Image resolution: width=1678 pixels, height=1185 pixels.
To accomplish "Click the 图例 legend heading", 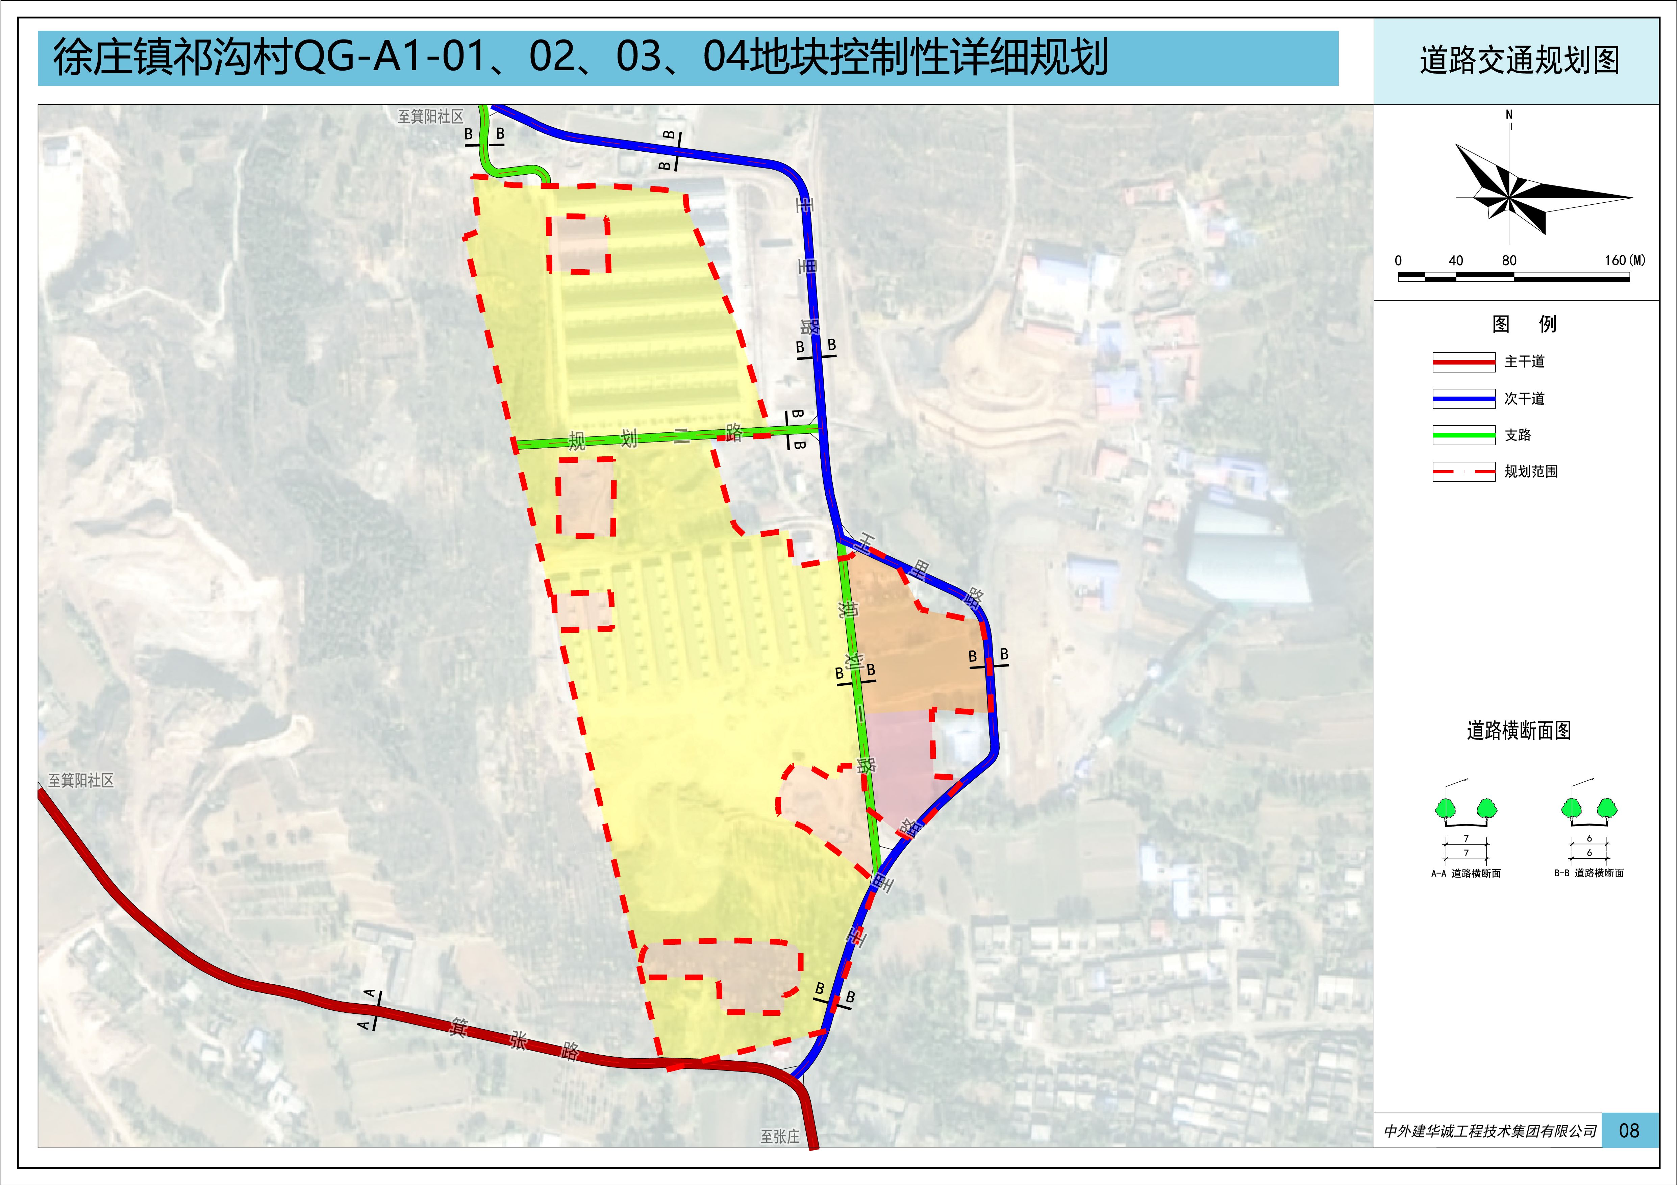I will click(1524, 324).
